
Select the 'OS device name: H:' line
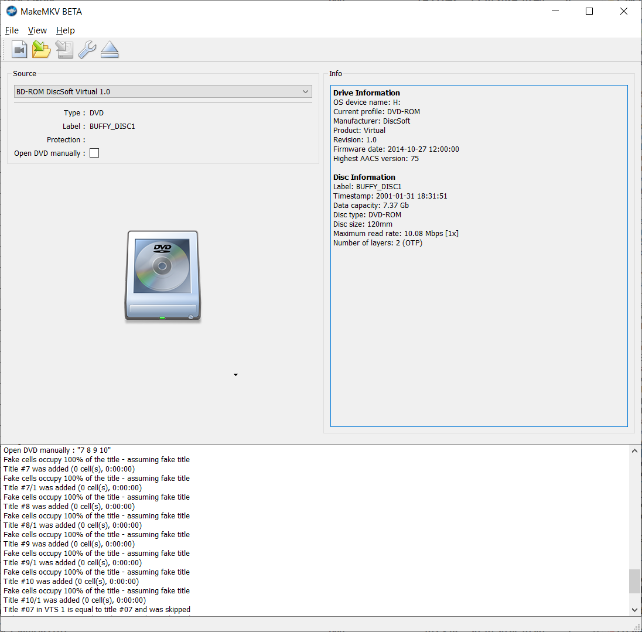pos(367,103)
